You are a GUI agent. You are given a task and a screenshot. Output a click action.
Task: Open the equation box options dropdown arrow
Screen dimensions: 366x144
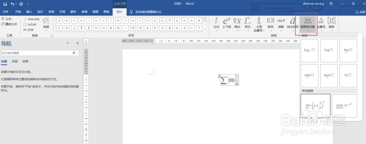(x=237, y=84)
